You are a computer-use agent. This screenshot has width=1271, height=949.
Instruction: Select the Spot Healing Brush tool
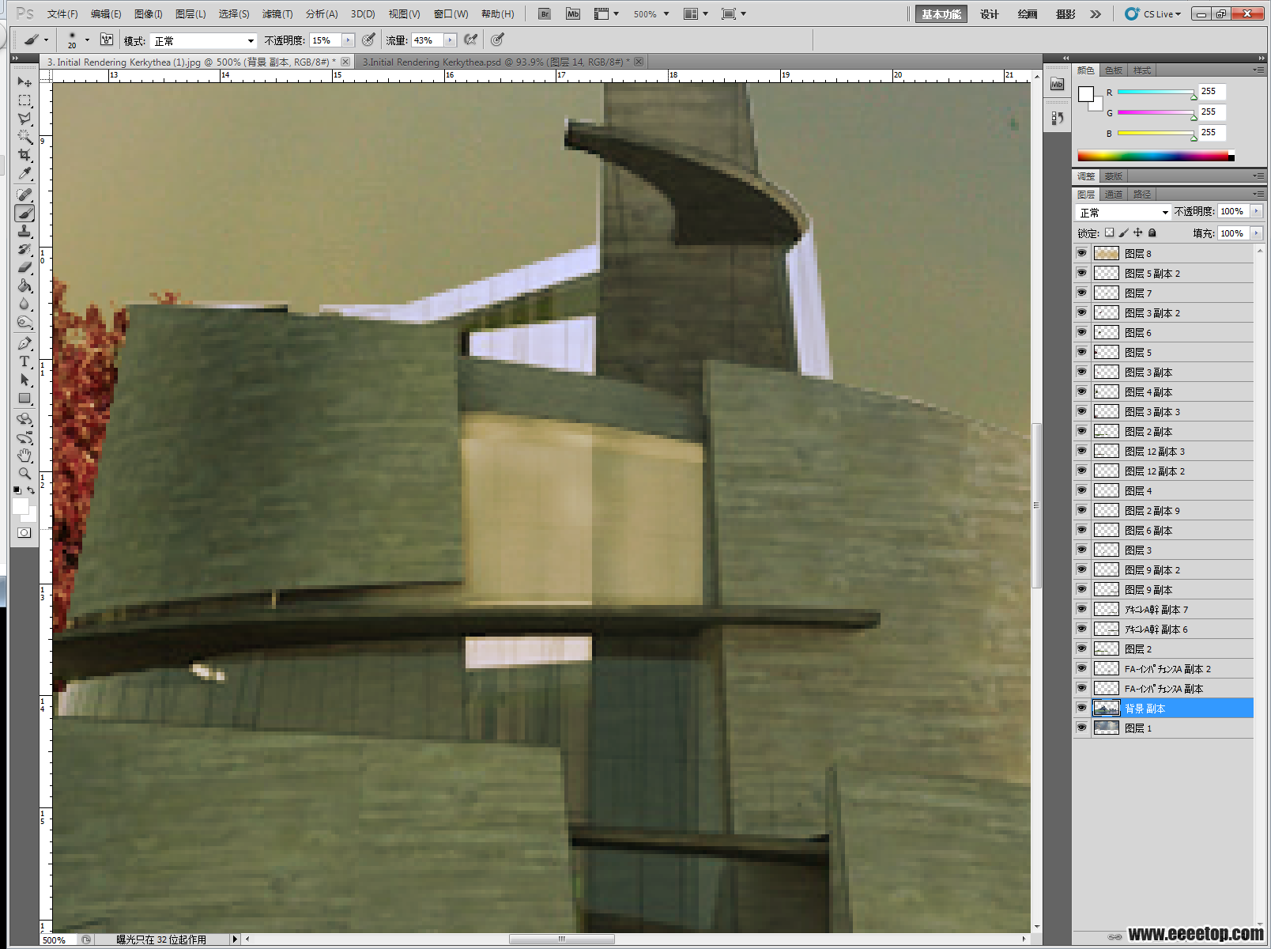point(25,195)
